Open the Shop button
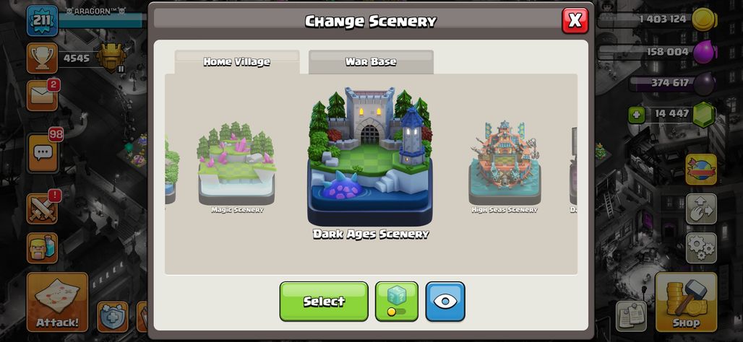 pos(686,302)
